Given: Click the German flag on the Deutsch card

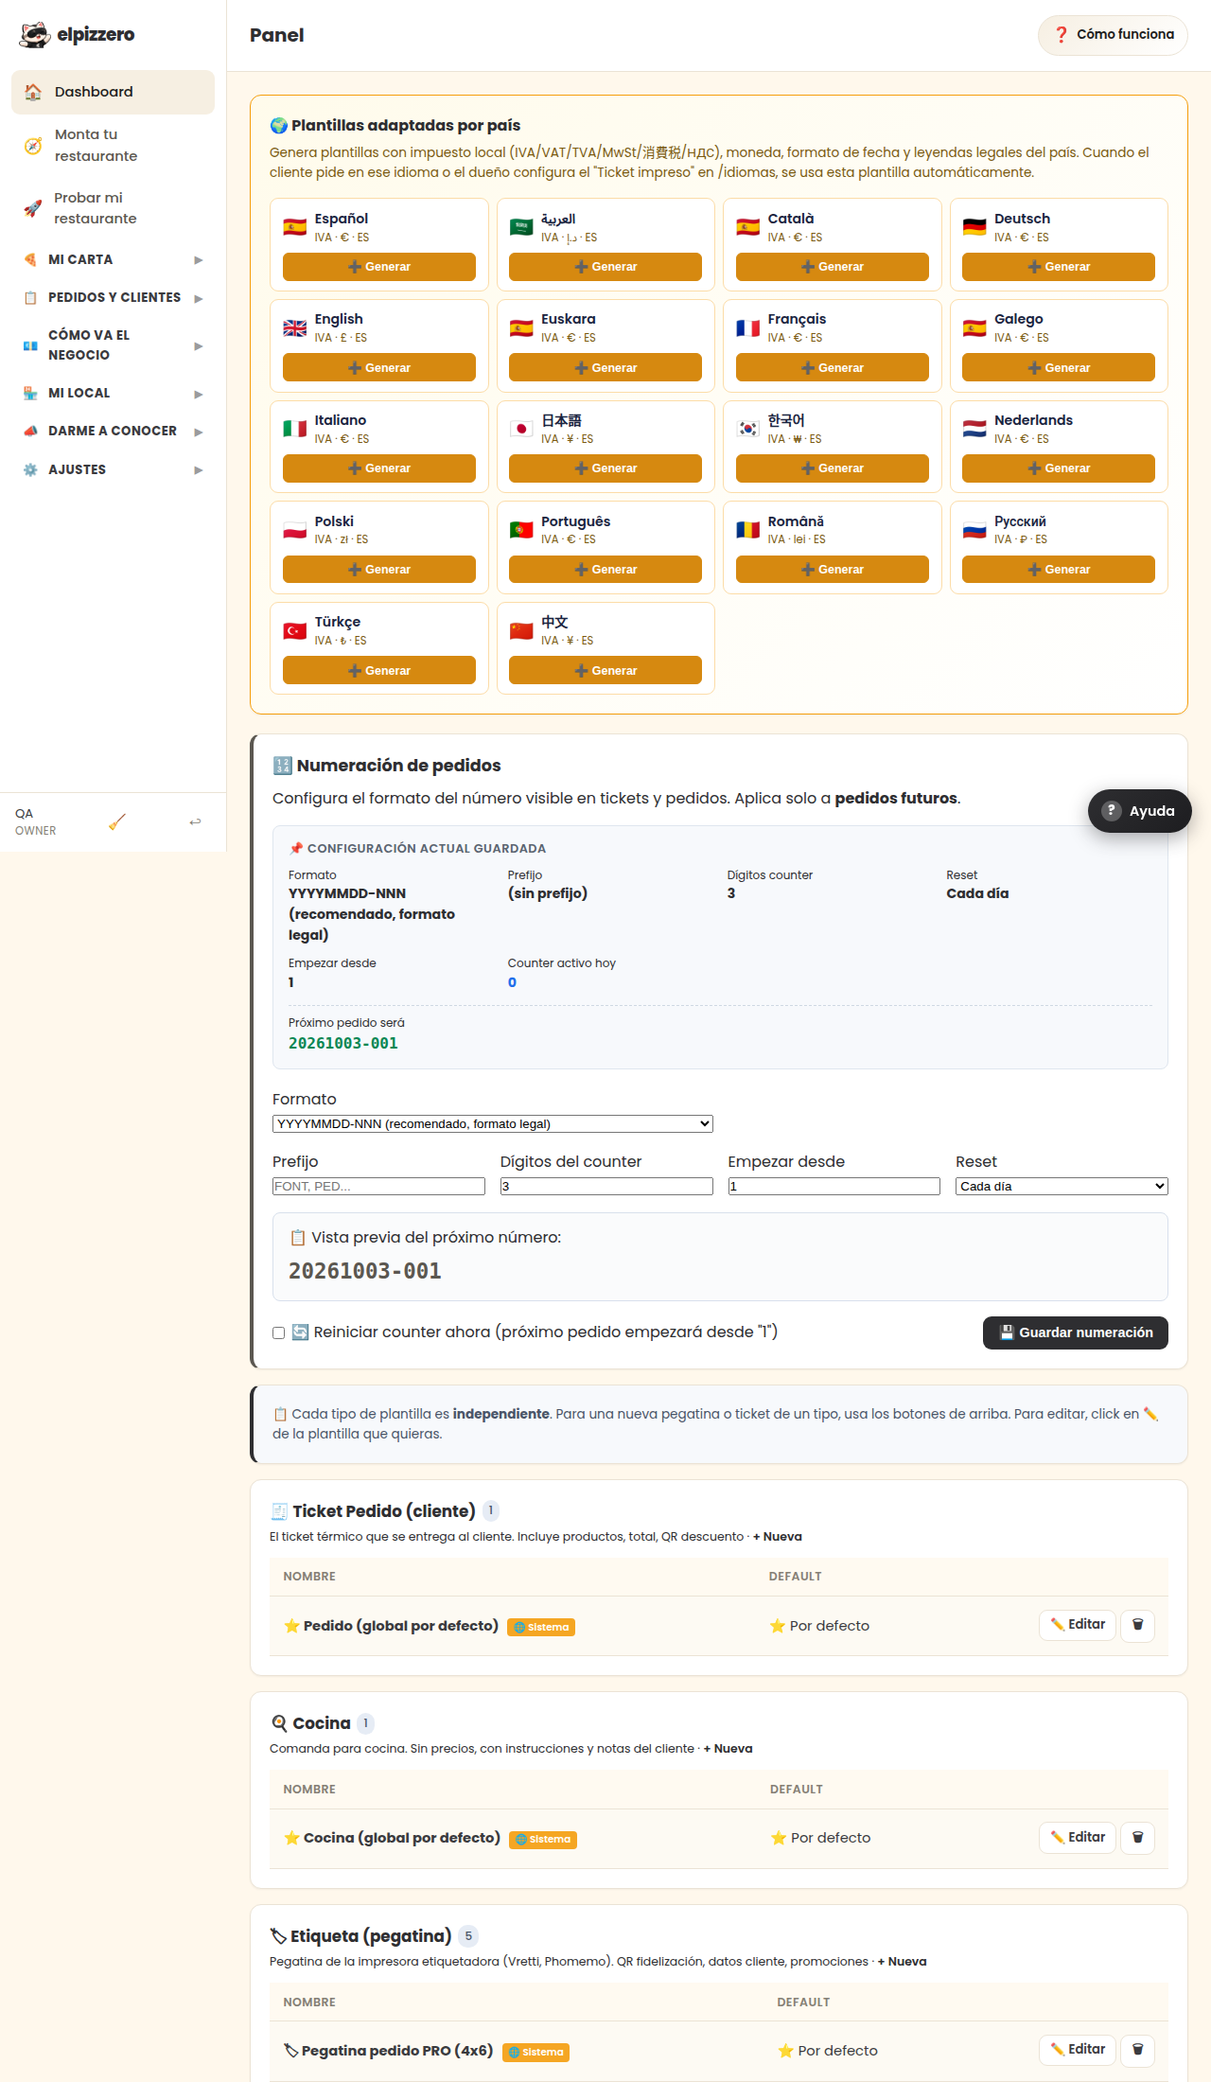Looking at the screenshot, I should tap(974, 227).
